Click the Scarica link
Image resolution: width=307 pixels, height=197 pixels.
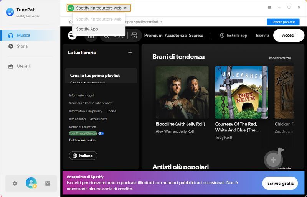[196, 35]
